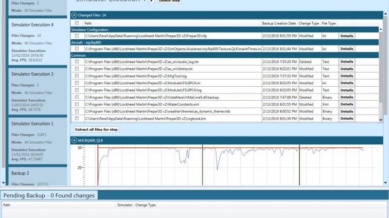The height and width of the screenshot is (218, 389).
Task: Check the FSUIPC4.log file row
Action: coord(77,90)
